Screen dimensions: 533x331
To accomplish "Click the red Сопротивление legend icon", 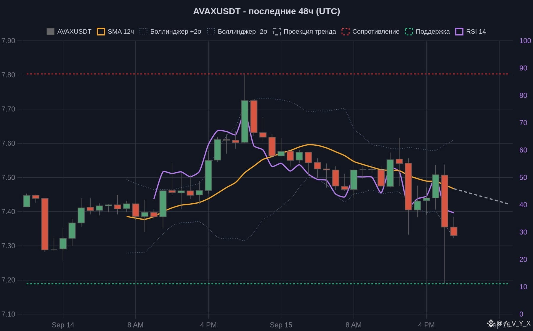I will 346,32.
